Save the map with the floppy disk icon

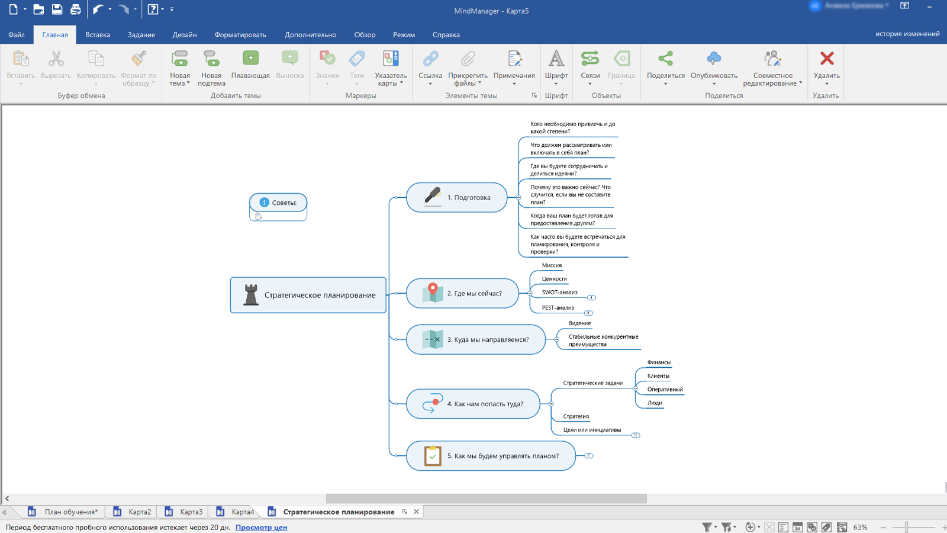tap(57, 9)
